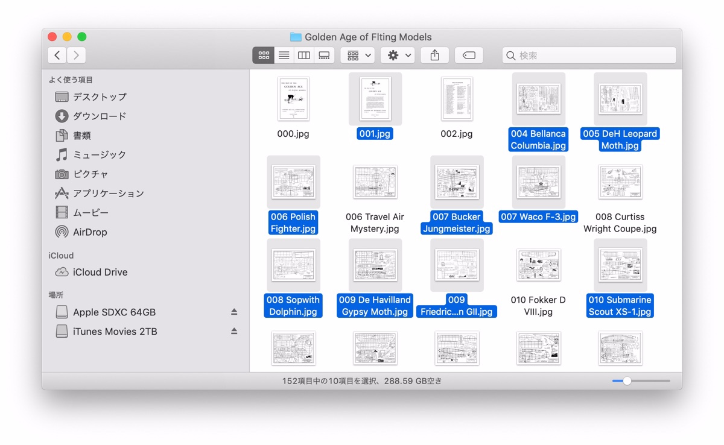
Task: Select the 010 Fokker D VIII.jpg file
Action: pyautogui.click(x=538, y=265)
